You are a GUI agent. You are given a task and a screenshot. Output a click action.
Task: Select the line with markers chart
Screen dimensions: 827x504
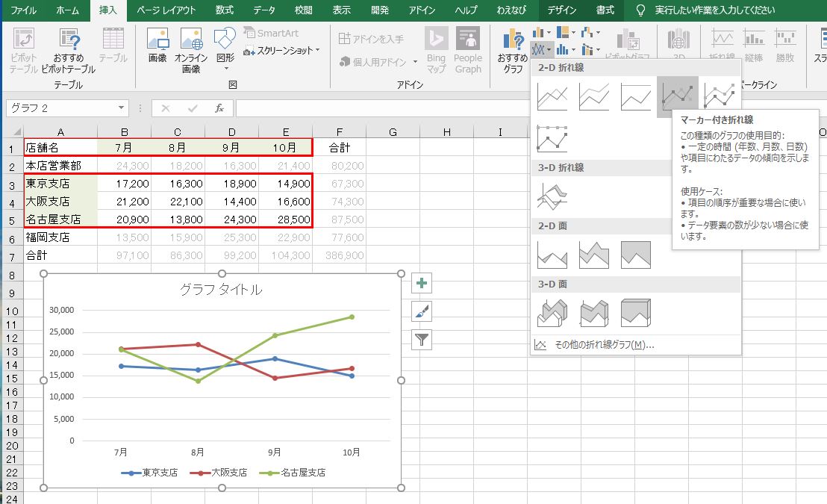click(x=678, y=96)
